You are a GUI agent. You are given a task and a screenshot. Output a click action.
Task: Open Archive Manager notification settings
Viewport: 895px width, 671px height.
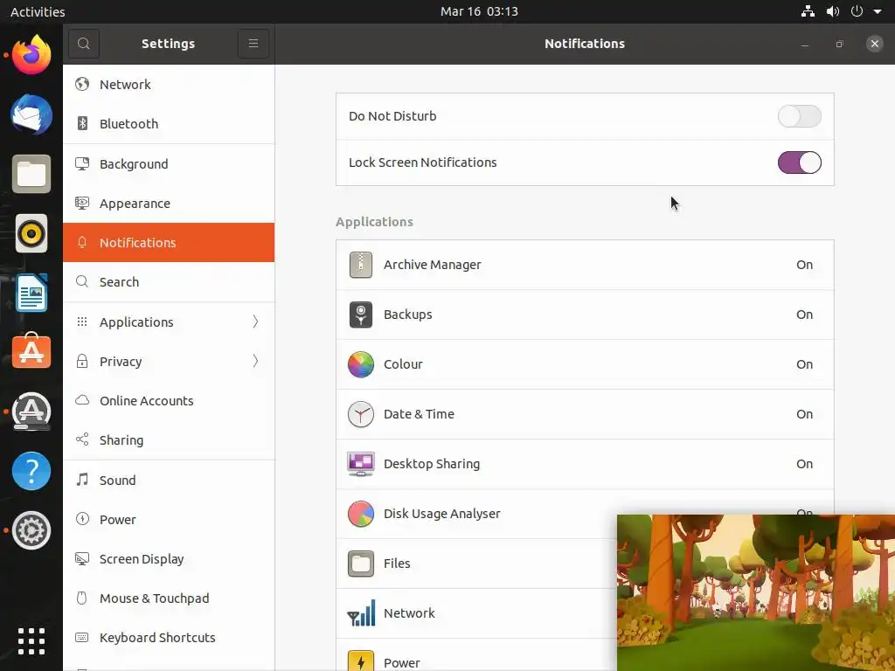click(x=585, y=265)
